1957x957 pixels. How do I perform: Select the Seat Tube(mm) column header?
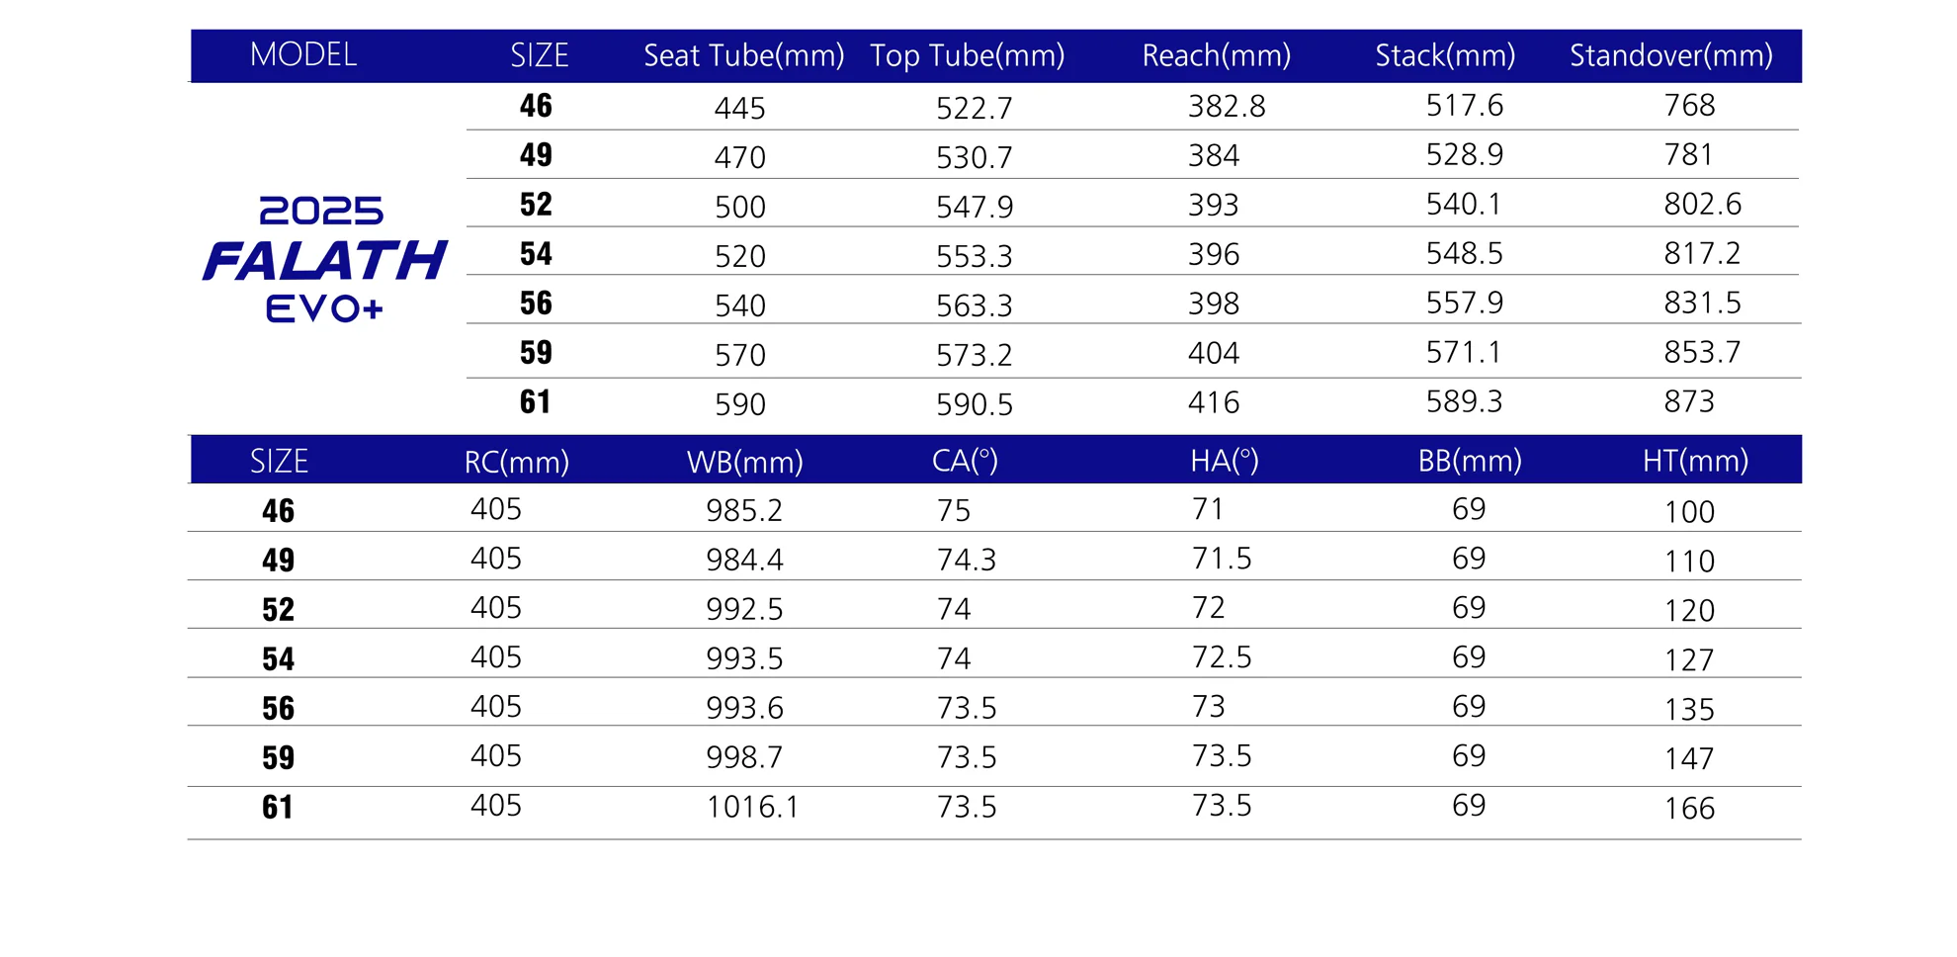tap(743, 55)
